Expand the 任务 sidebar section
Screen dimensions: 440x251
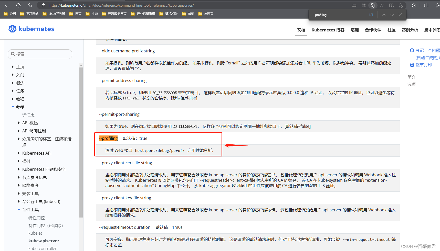13,91
